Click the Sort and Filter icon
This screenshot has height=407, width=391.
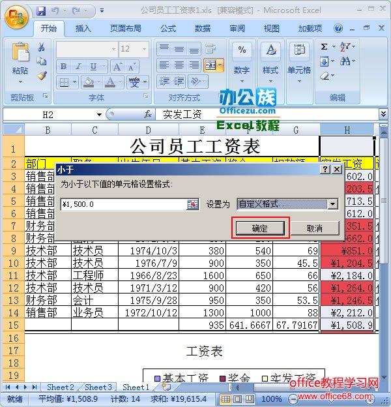[x=345, y=47]
